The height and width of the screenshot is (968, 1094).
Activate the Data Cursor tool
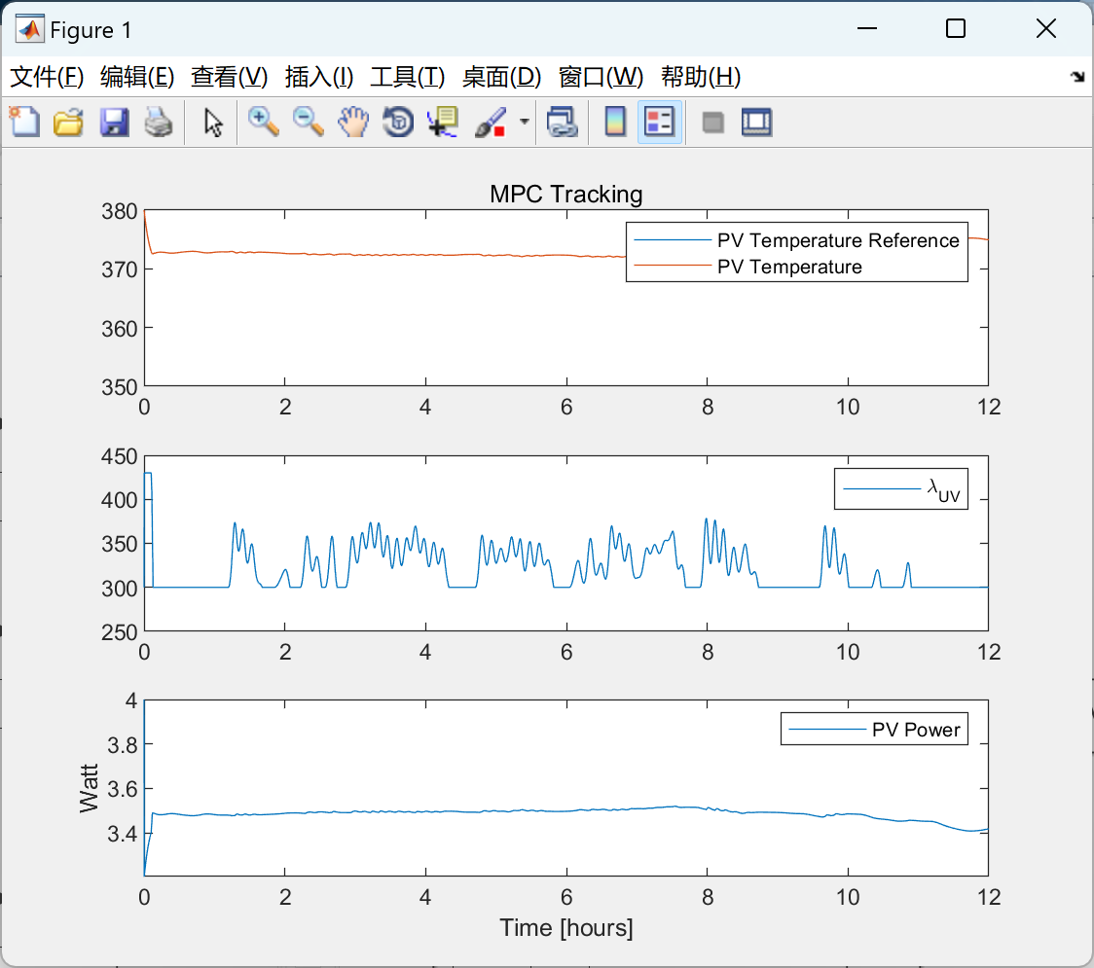coord(442,122)
